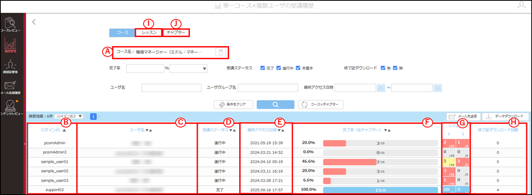Click the 最終アクセス日時 start date field
This screenshot has width=532, height=195.
(x=355, y=88)
